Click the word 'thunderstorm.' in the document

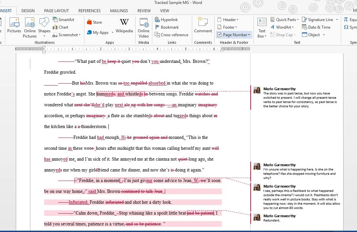click(x=94, y=127)
